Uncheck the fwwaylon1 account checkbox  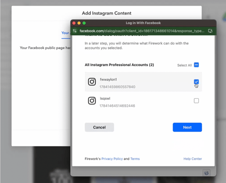tap(196, 82)
